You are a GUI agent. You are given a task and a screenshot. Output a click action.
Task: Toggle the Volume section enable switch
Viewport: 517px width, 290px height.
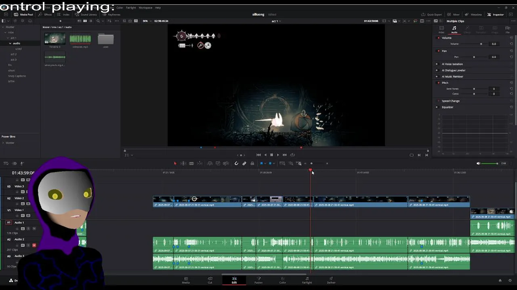439,38
